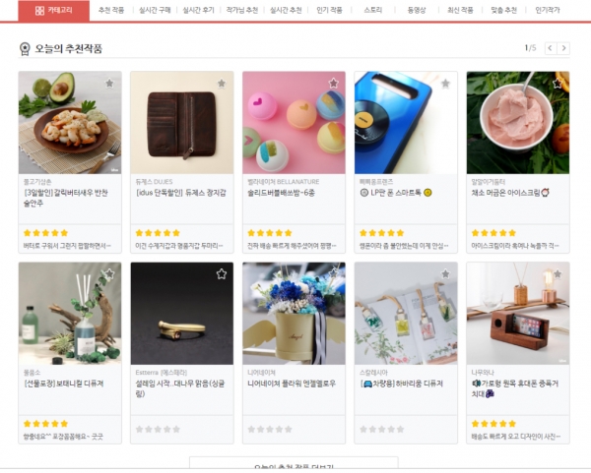The width and height of the screenshot is (591, 473).
Task: Switch to the 실시간 구매 tab
Action: (x=155, y=10)
